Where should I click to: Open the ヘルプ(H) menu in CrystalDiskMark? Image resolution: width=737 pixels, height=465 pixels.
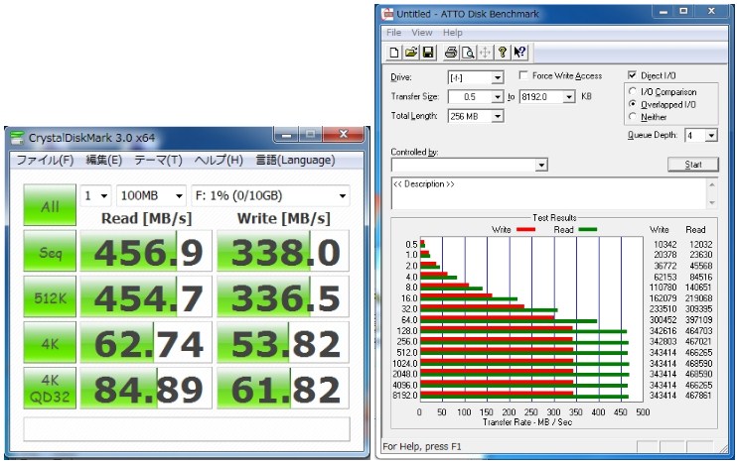(x=219, y=160)
